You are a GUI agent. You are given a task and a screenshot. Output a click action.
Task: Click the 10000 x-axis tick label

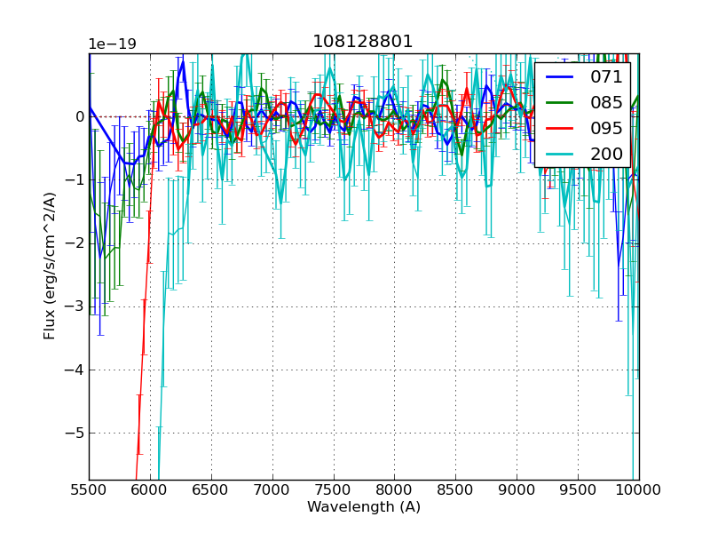[x=637, y=489]
